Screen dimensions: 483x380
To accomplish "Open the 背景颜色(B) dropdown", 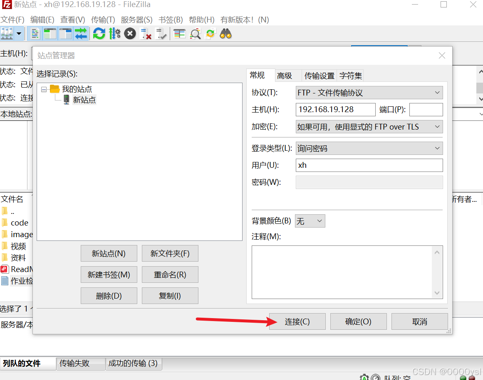I will click(x=310, y=221).
